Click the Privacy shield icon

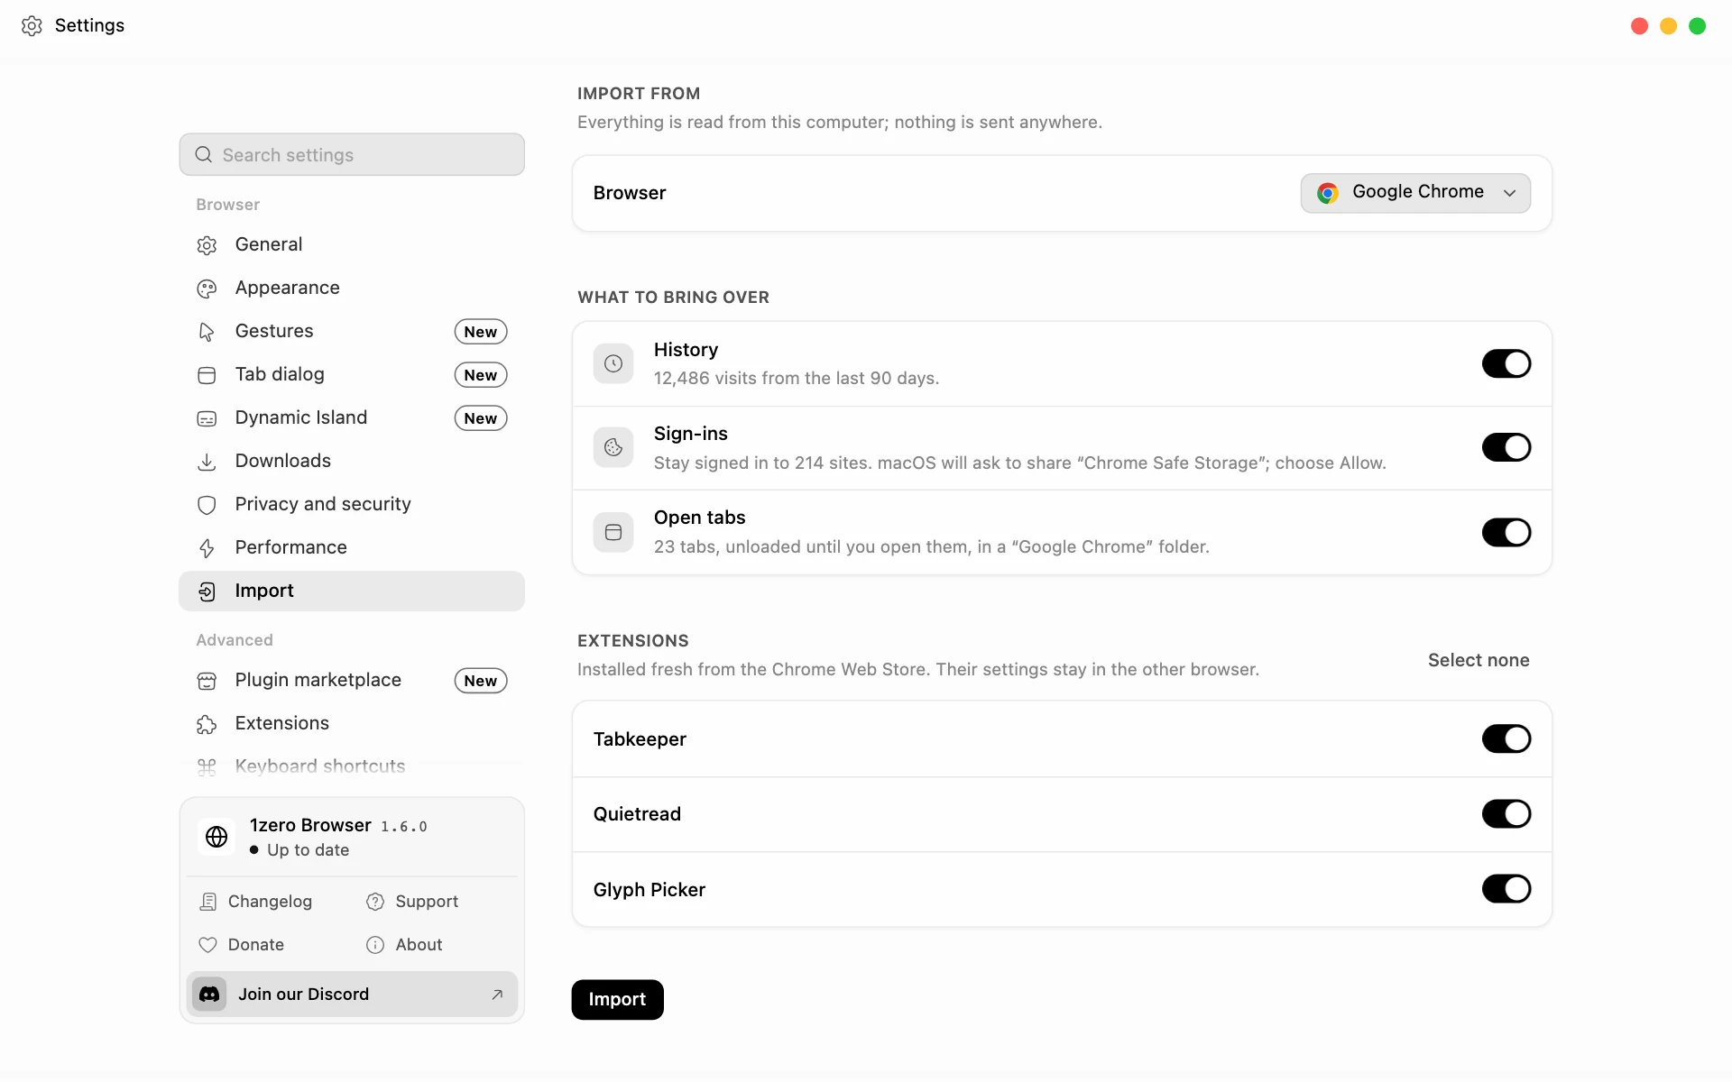coord(207,505)
